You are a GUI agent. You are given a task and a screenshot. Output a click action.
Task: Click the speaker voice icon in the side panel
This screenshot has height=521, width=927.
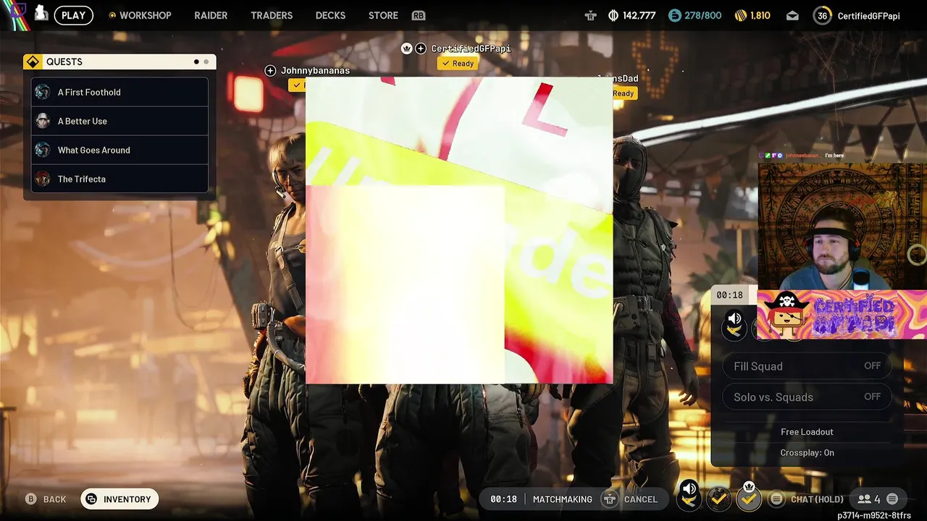pyautogui.click(x=734, y=318)
